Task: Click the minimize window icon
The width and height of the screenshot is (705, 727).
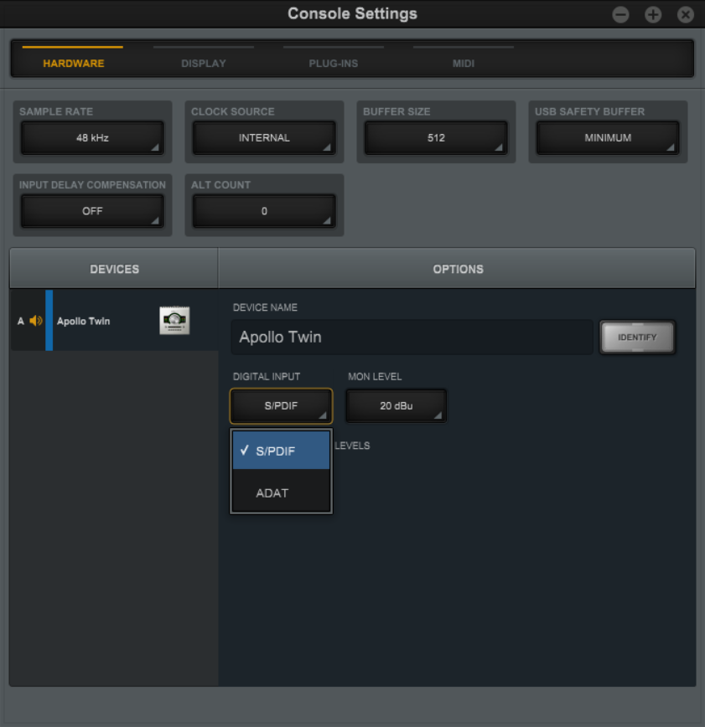Action: (x=620, y=14)
